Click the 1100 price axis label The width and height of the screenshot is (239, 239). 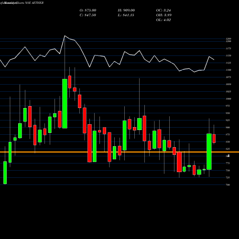228,70
